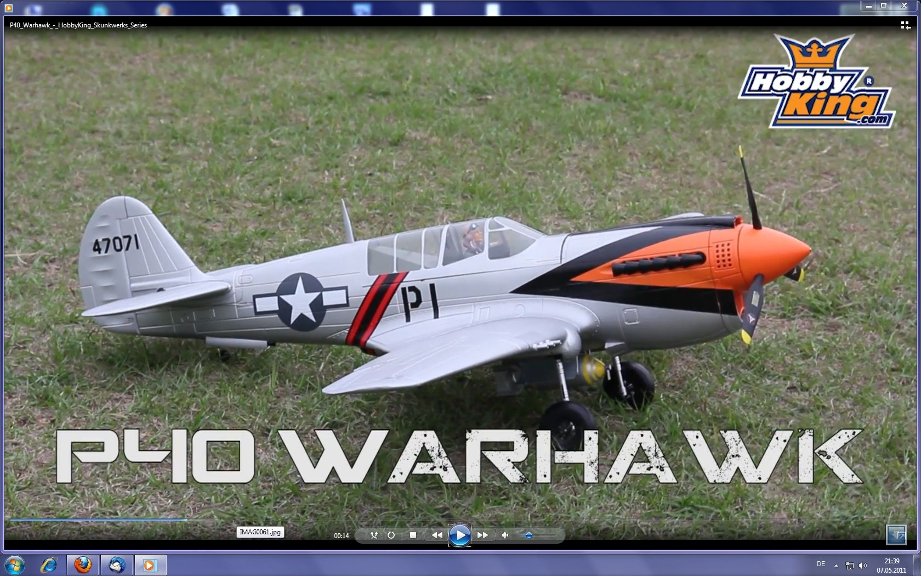Open the clock and date panel
This screenshot has height=576, width=921.
890,565
